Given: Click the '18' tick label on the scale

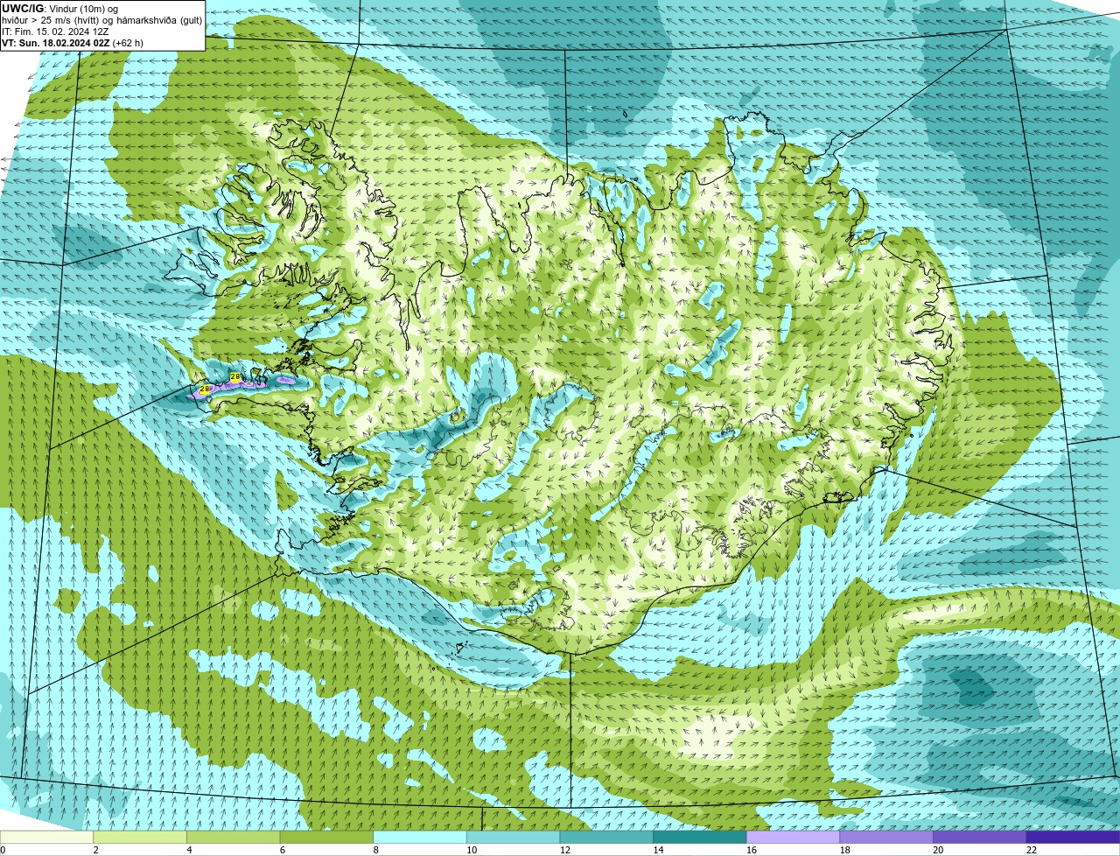Looking at the screenshot, I should 844,850.
